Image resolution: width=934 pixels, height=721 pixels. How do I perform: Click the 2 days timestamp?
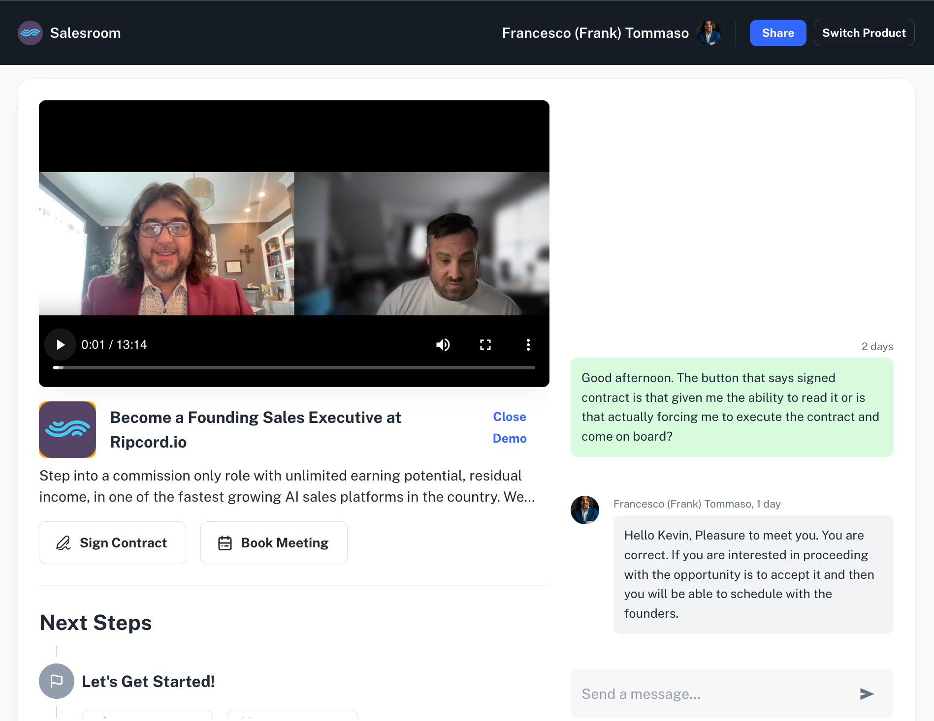pos(877,346)
